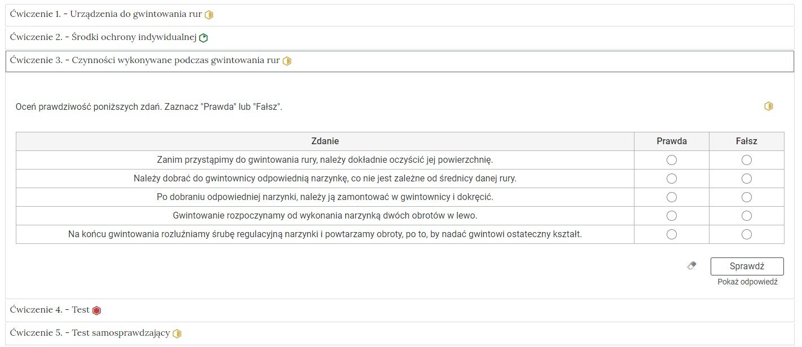Click the eraser icon to clear answers
802x347 pixels.
pos(692,265)
